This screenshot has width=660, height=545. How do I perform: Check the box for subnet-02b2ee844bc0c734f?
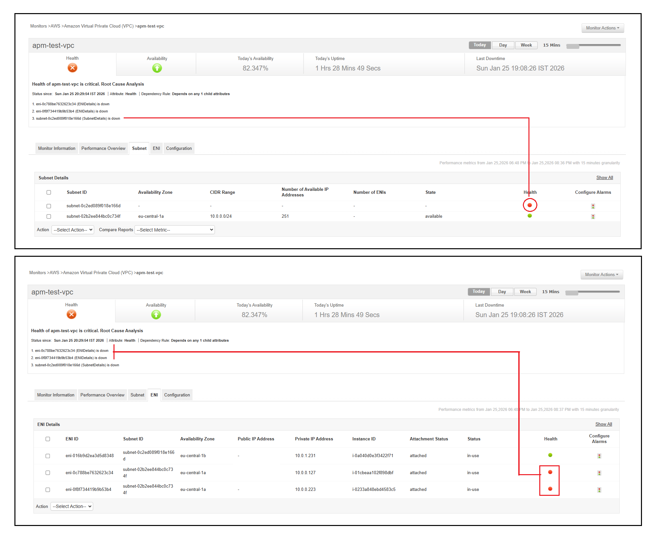pos(49,216)
